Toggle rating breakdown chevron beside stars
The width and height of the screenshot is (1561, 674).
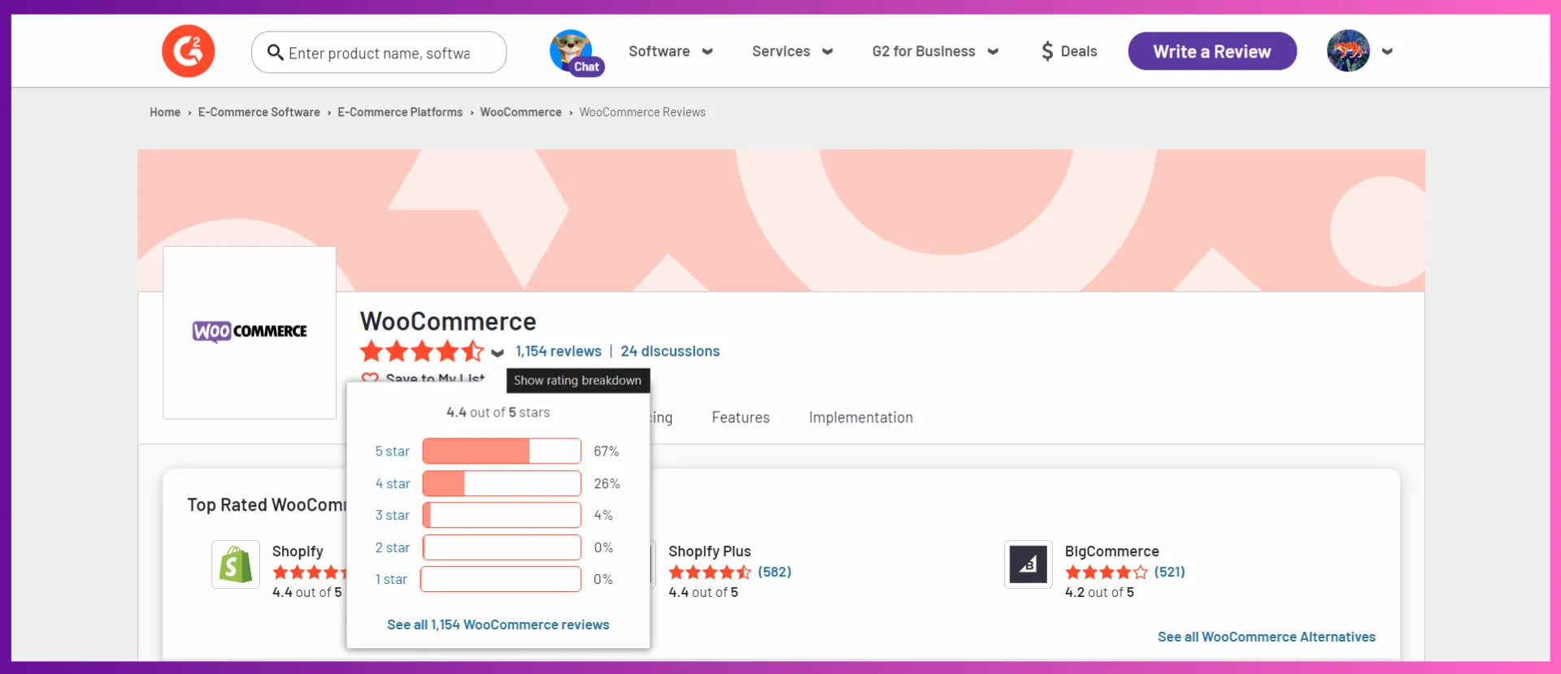pos(498,352)
